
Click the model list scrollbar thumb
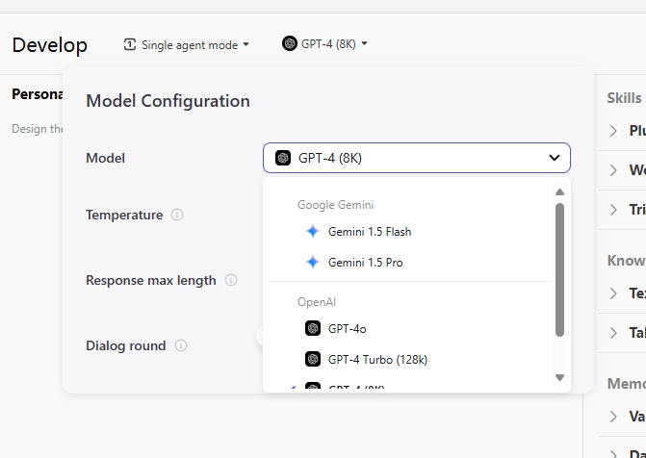[x=560, y=269]
